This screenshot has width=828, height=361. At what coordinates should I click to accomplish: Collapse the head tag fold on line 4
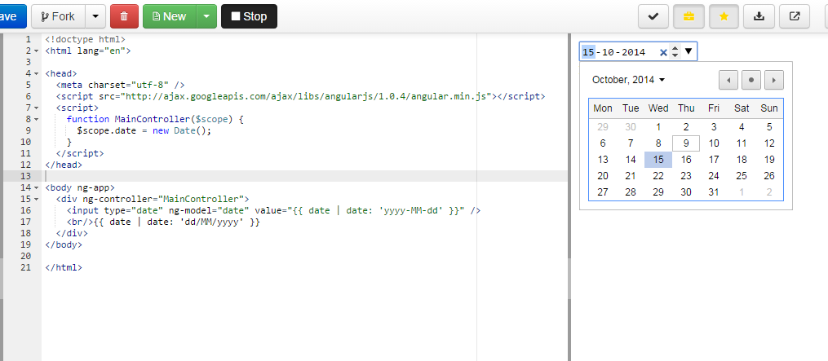click(36, 74)
